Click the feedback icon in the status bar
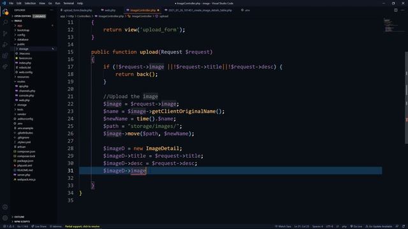This screenshot has width=408, height=229. coord(397,226)
